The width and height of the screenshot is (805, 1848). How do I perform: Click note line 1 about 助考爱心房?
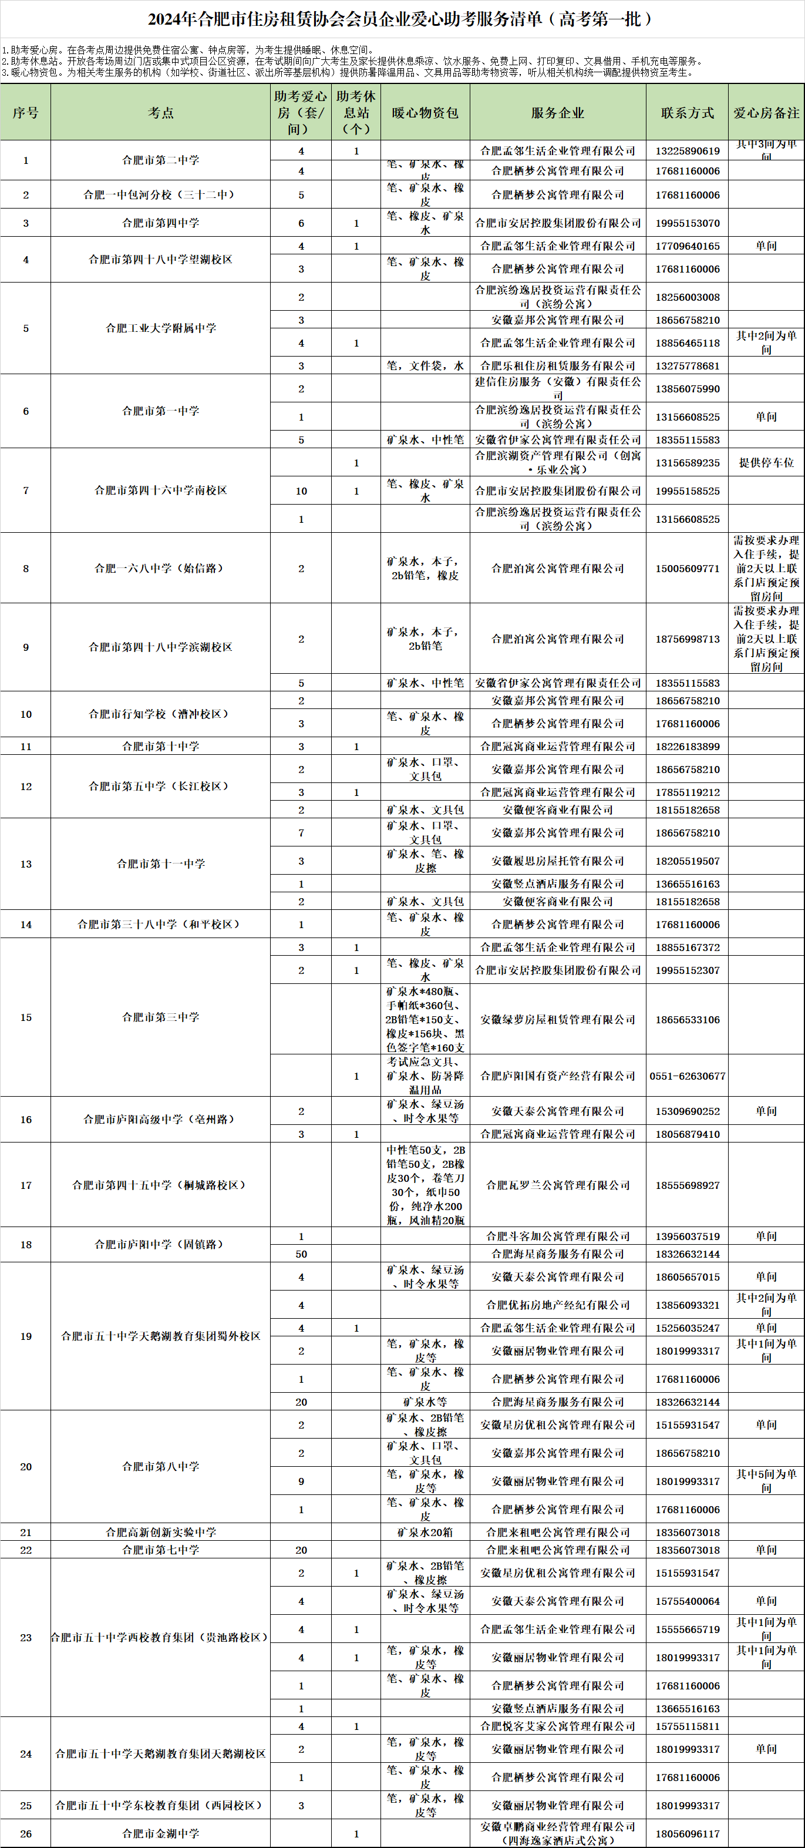tap(188, 50)
